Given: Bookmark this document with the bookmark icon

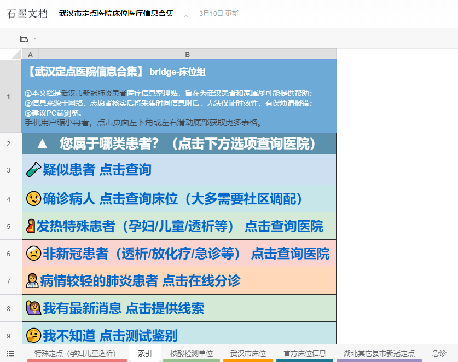Looking at the screenshot, I should click(186, 14).
